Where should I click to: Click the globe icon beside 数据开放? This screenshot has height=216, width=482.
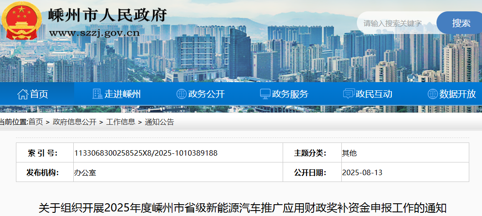click(432, 94)
